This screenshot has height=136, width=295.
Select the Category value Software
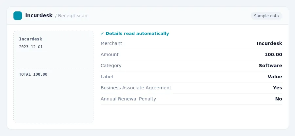[270, 66]
